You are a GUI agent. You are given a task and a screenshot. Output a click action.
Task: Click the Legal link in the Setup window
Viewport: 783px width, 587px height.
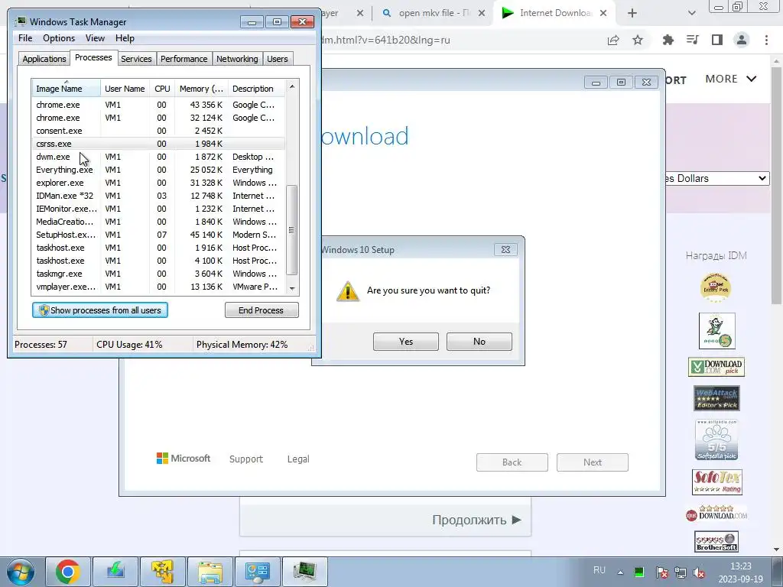pyautogui.click(x=298, y=459)
